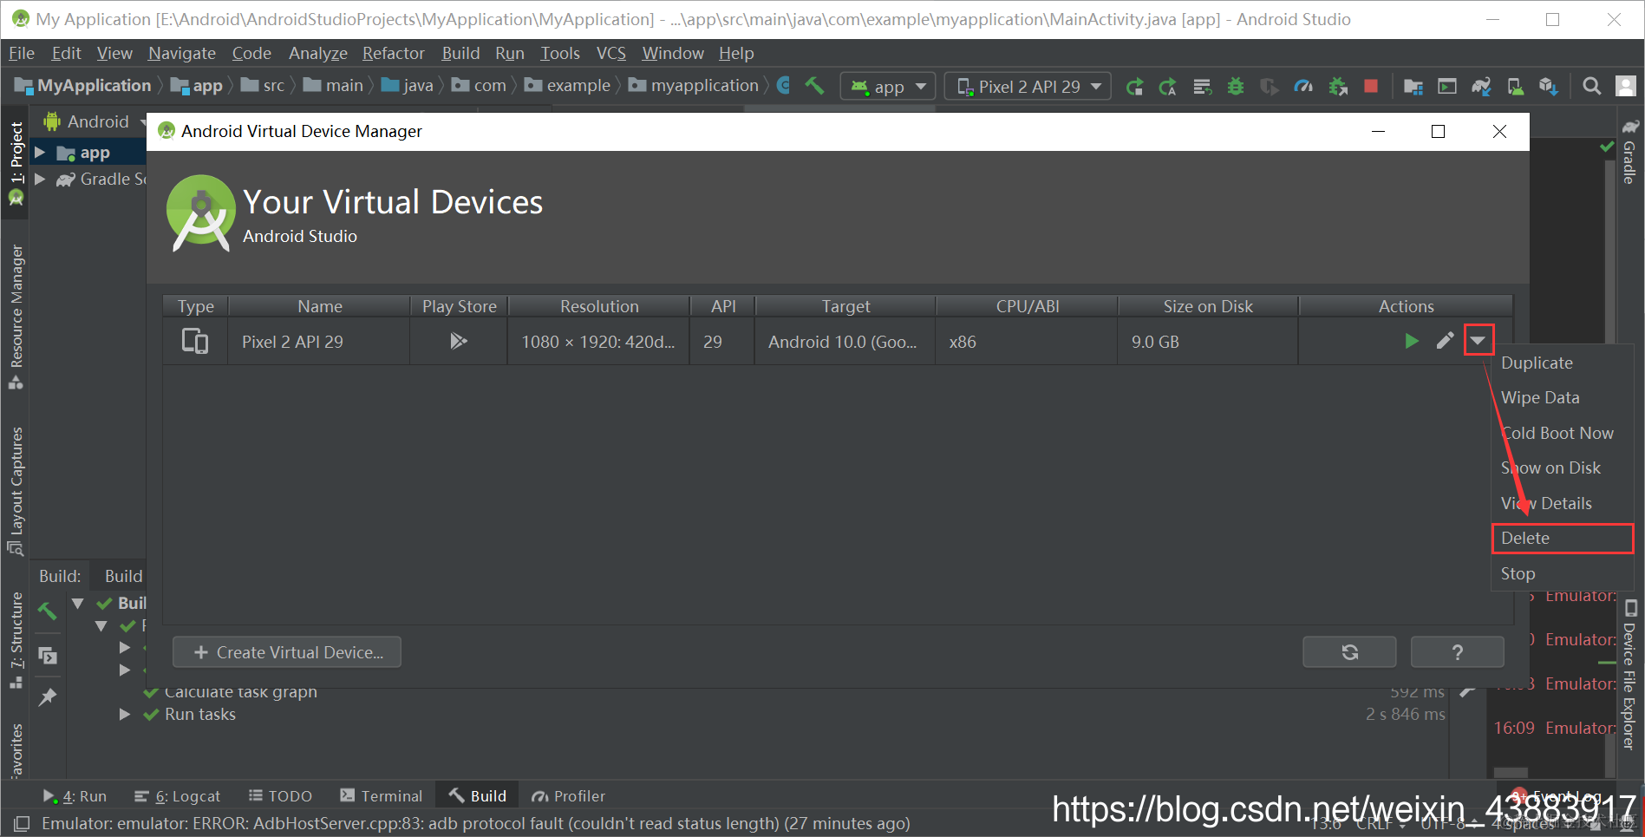Click Attach Debugger to Android Process icon
This screenshot has height=837, width=1645.
1338,86
